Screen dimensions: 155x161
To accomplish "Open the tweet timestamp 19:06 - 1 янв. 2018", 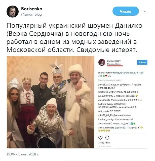I will click(23, 154).
